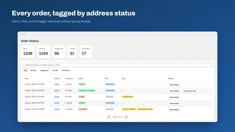
Task: Switch to the Suggested filter tab
Action: [x=44, y=70]
